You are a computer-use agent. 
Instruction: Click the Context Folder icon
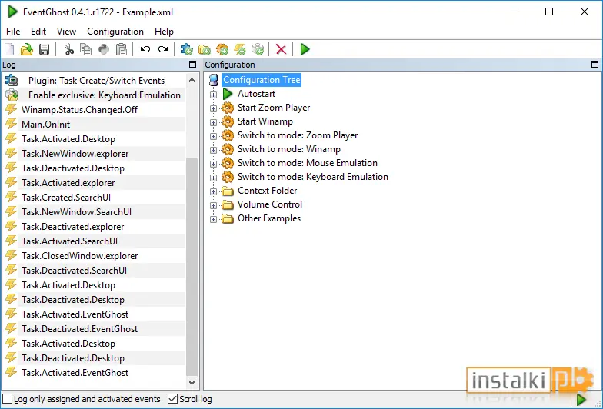tap(228, 191)
